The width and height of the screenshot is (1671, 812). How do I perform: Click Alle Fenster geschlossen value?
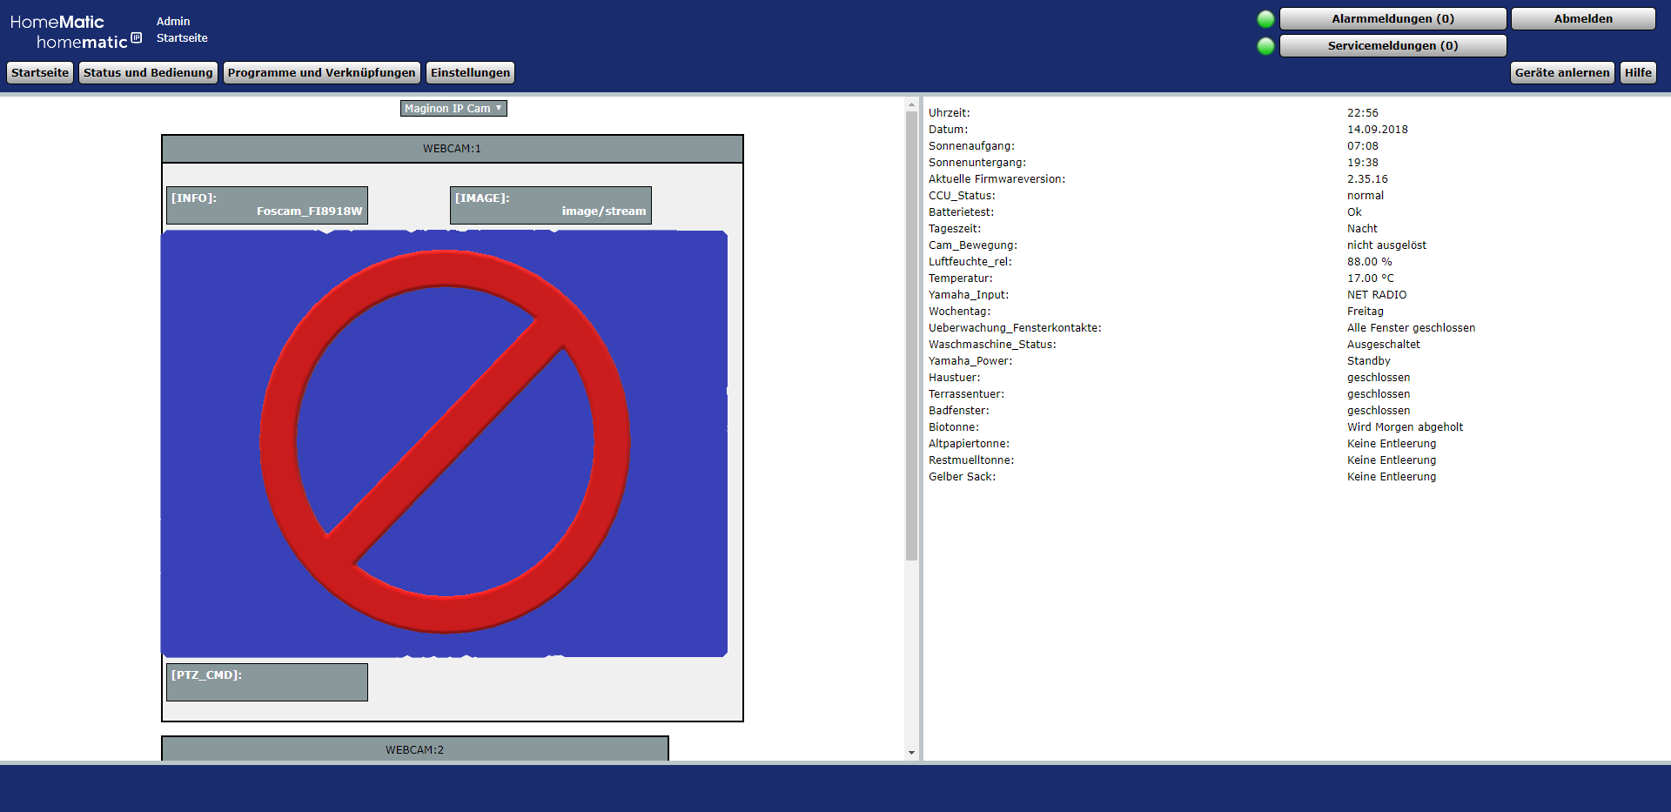click(1411, 328)
